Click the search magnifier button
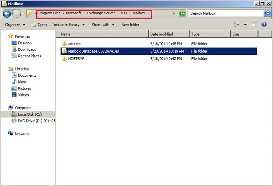Screen dimensions: 273x186 pyautogui.click(x=268, y=13)
